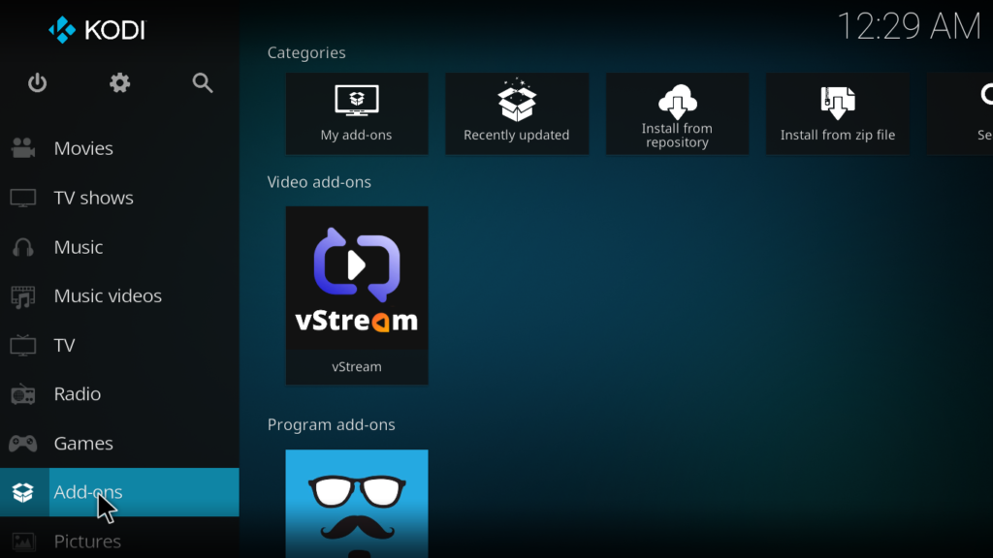Select Music from the sidebar menu

click(78, 247)
